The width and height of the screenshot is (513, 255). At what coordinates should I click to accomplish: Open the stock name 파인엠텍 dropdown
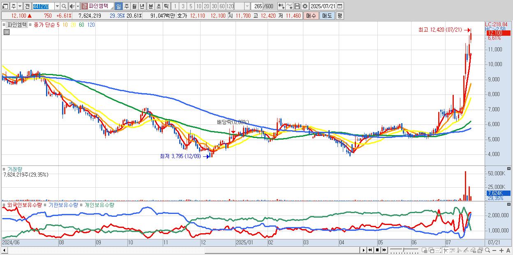pyautogui.click(x=111, y=8)
